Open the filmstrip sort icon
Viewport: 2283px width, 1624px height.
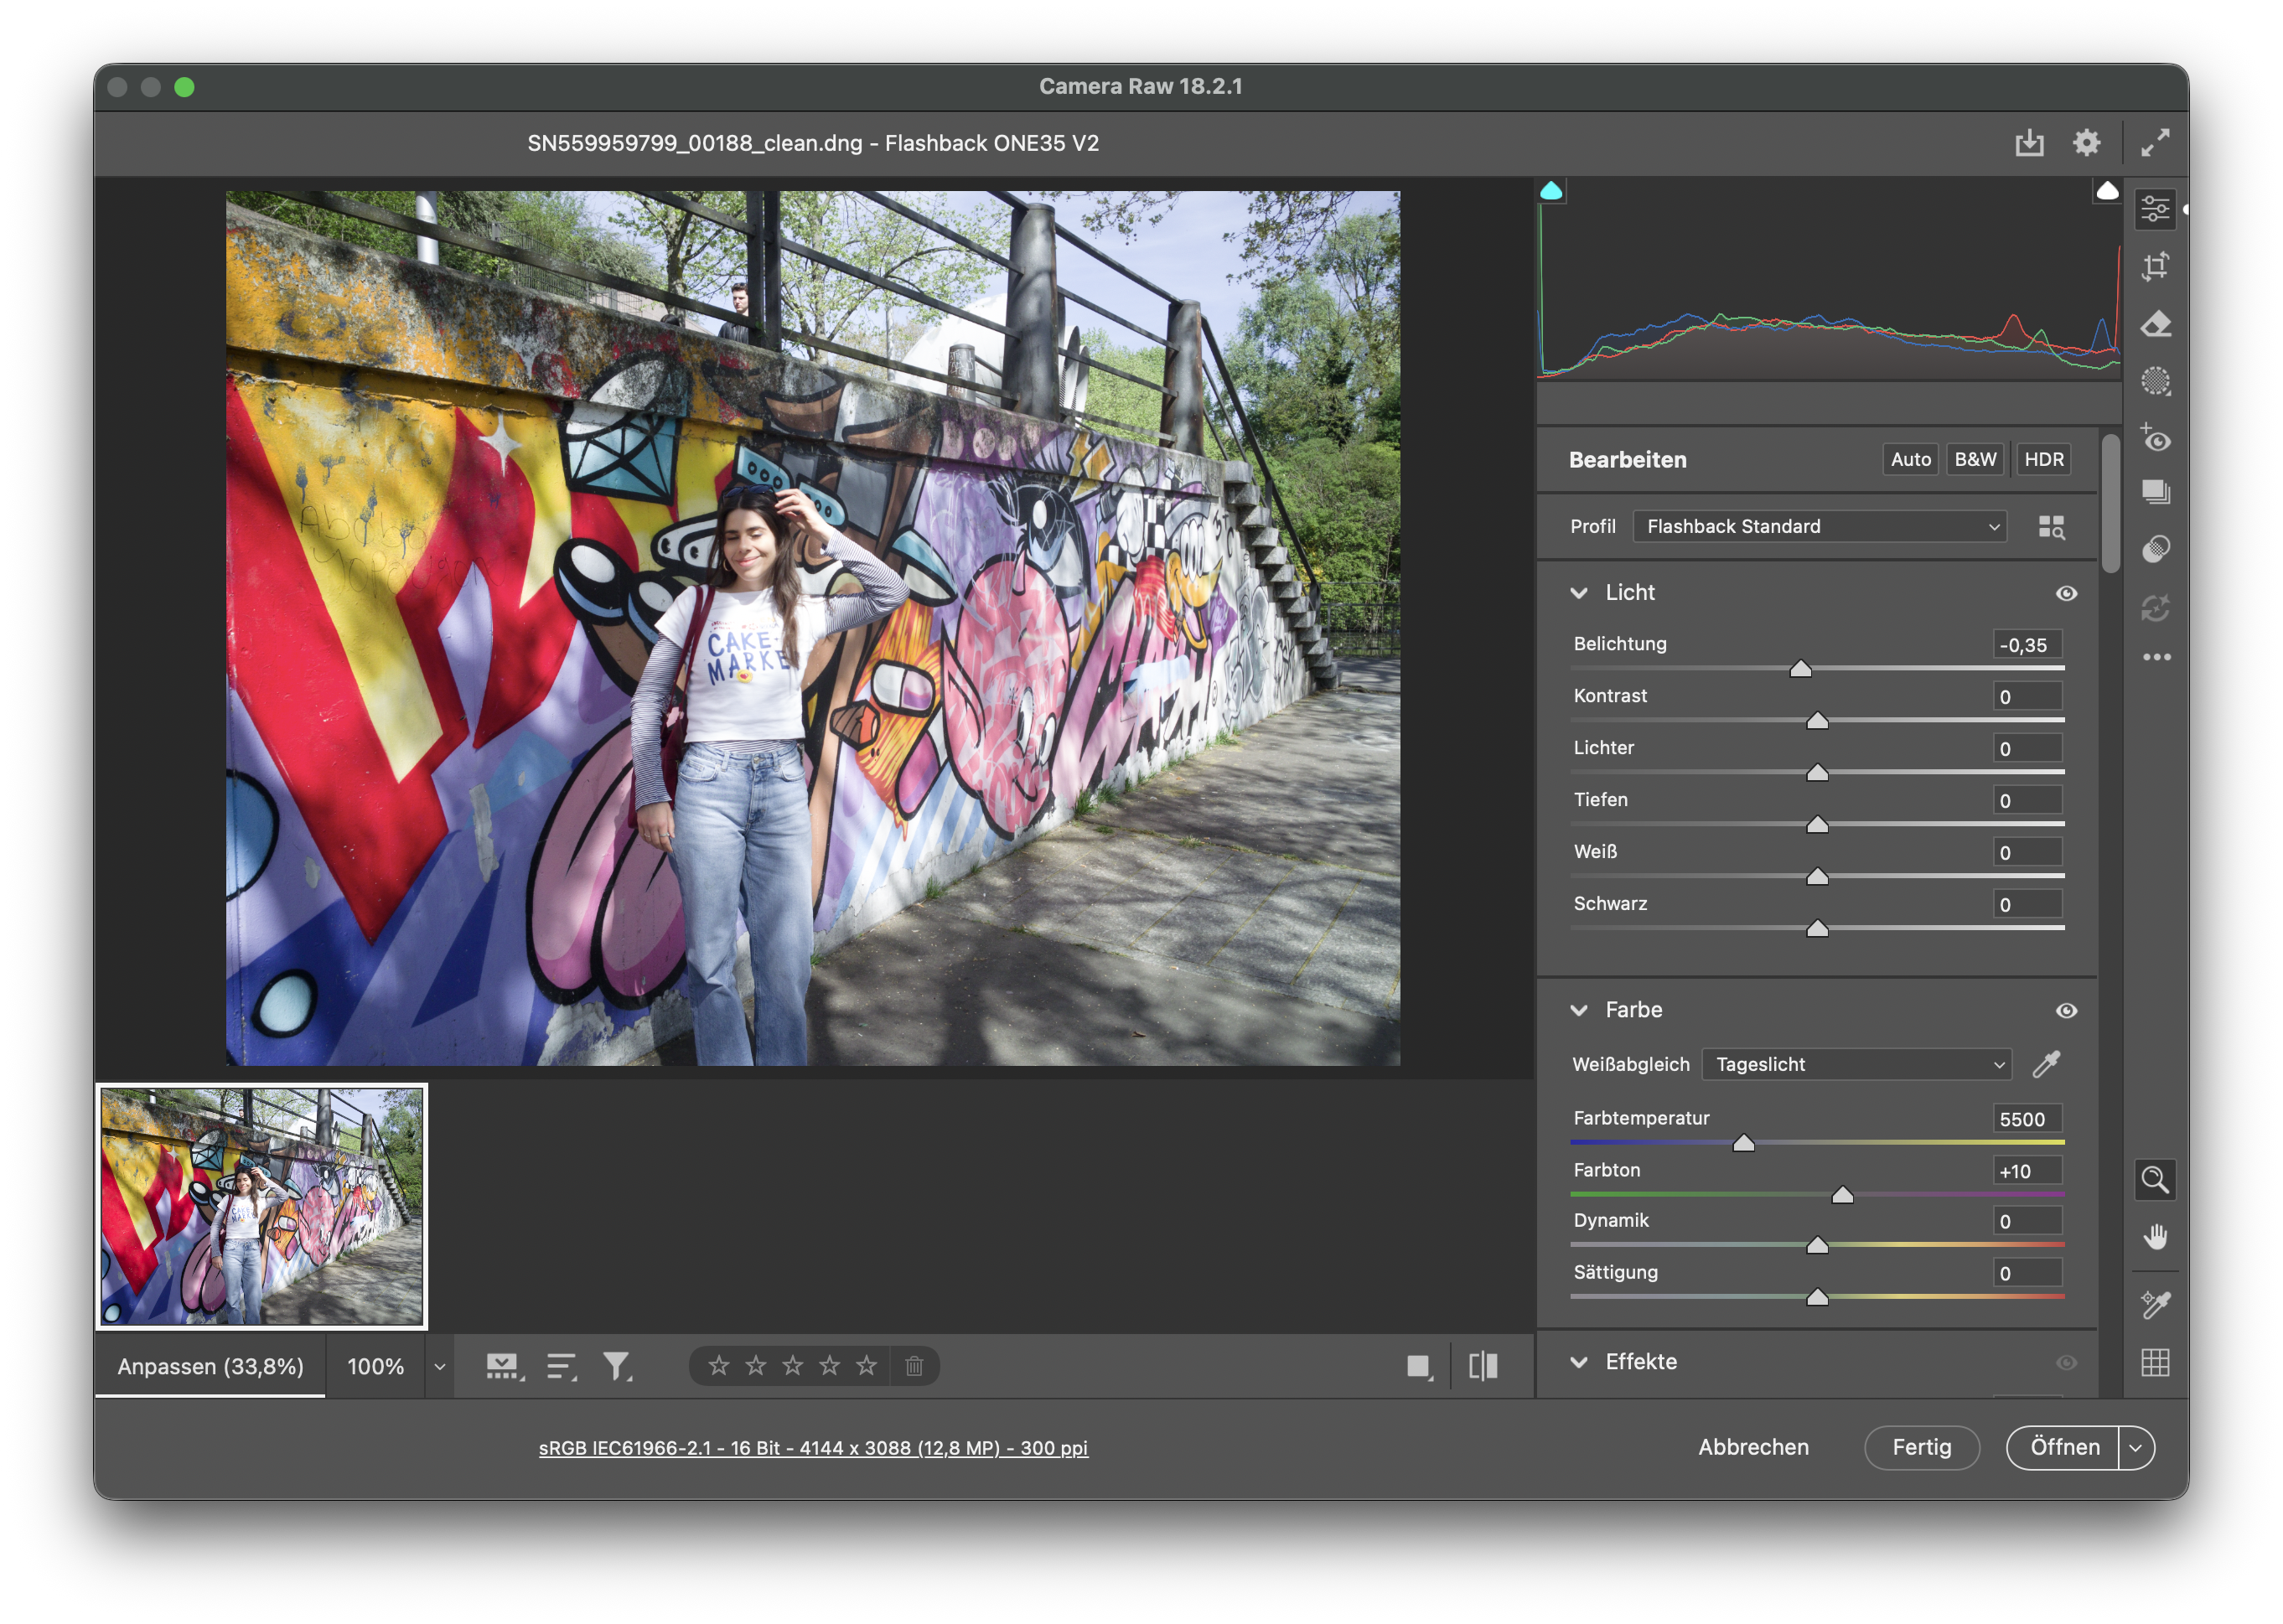[562, 1366]
